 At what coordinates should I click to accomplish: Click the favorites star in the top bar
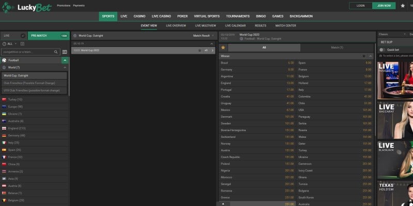pos(403,6)
